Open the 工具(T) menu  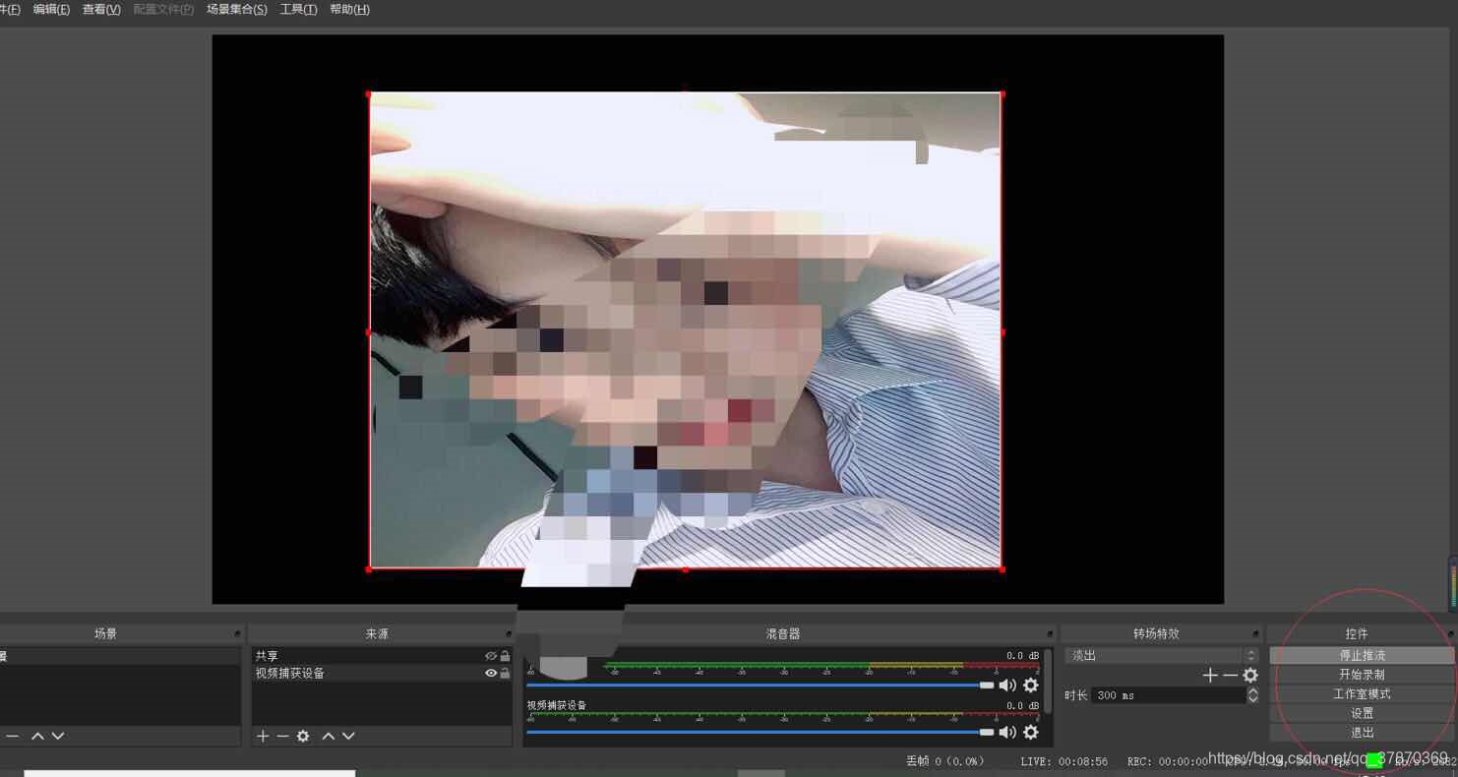point(298,9)
